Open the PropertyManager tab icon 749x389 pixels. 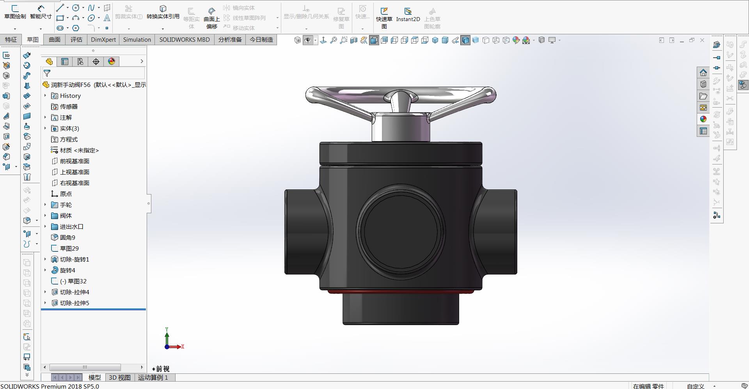[65, 62]
